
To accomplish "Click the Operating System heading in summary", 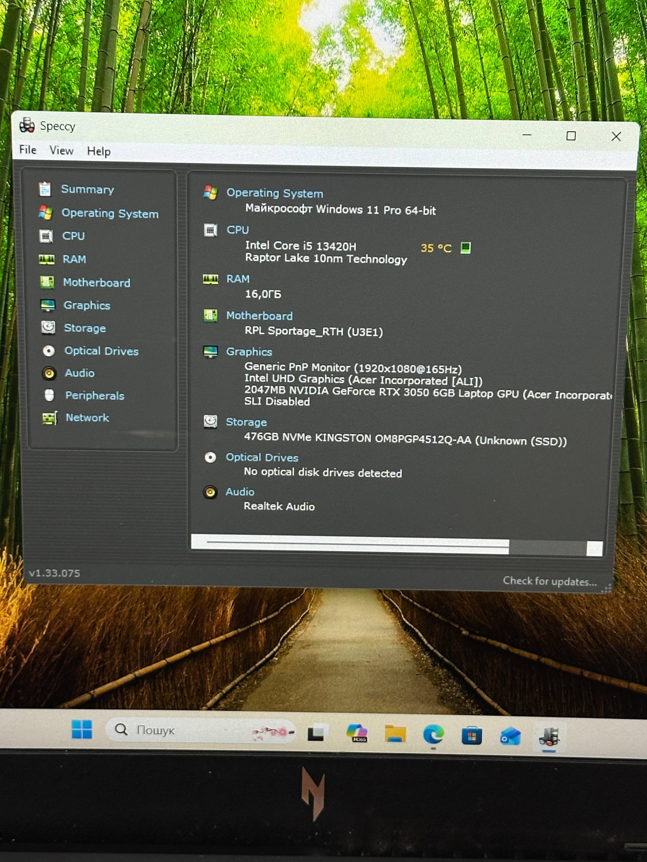I will coord(275,193).
